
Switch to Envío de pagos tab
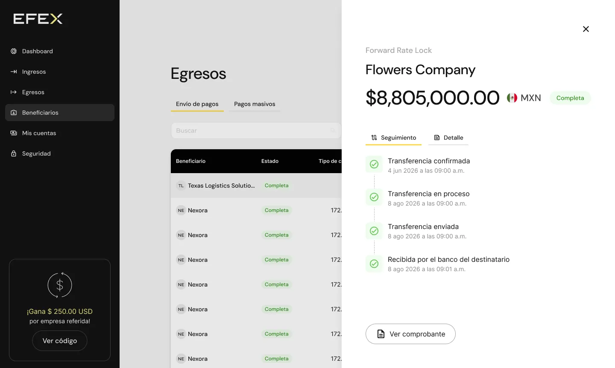tap(197, 104)
